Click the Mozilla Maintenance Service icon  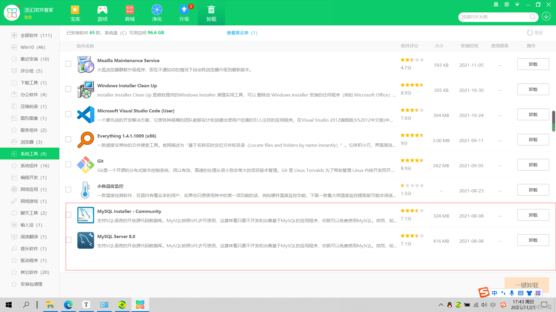[x=85, y=64]
